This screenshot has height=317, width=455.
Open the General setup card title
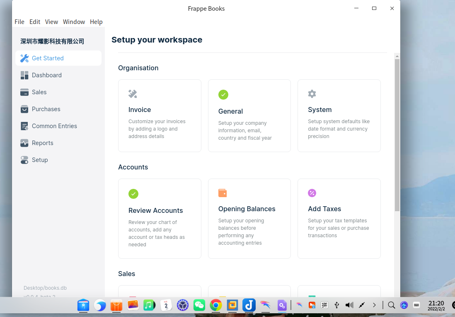pos(230,112)
